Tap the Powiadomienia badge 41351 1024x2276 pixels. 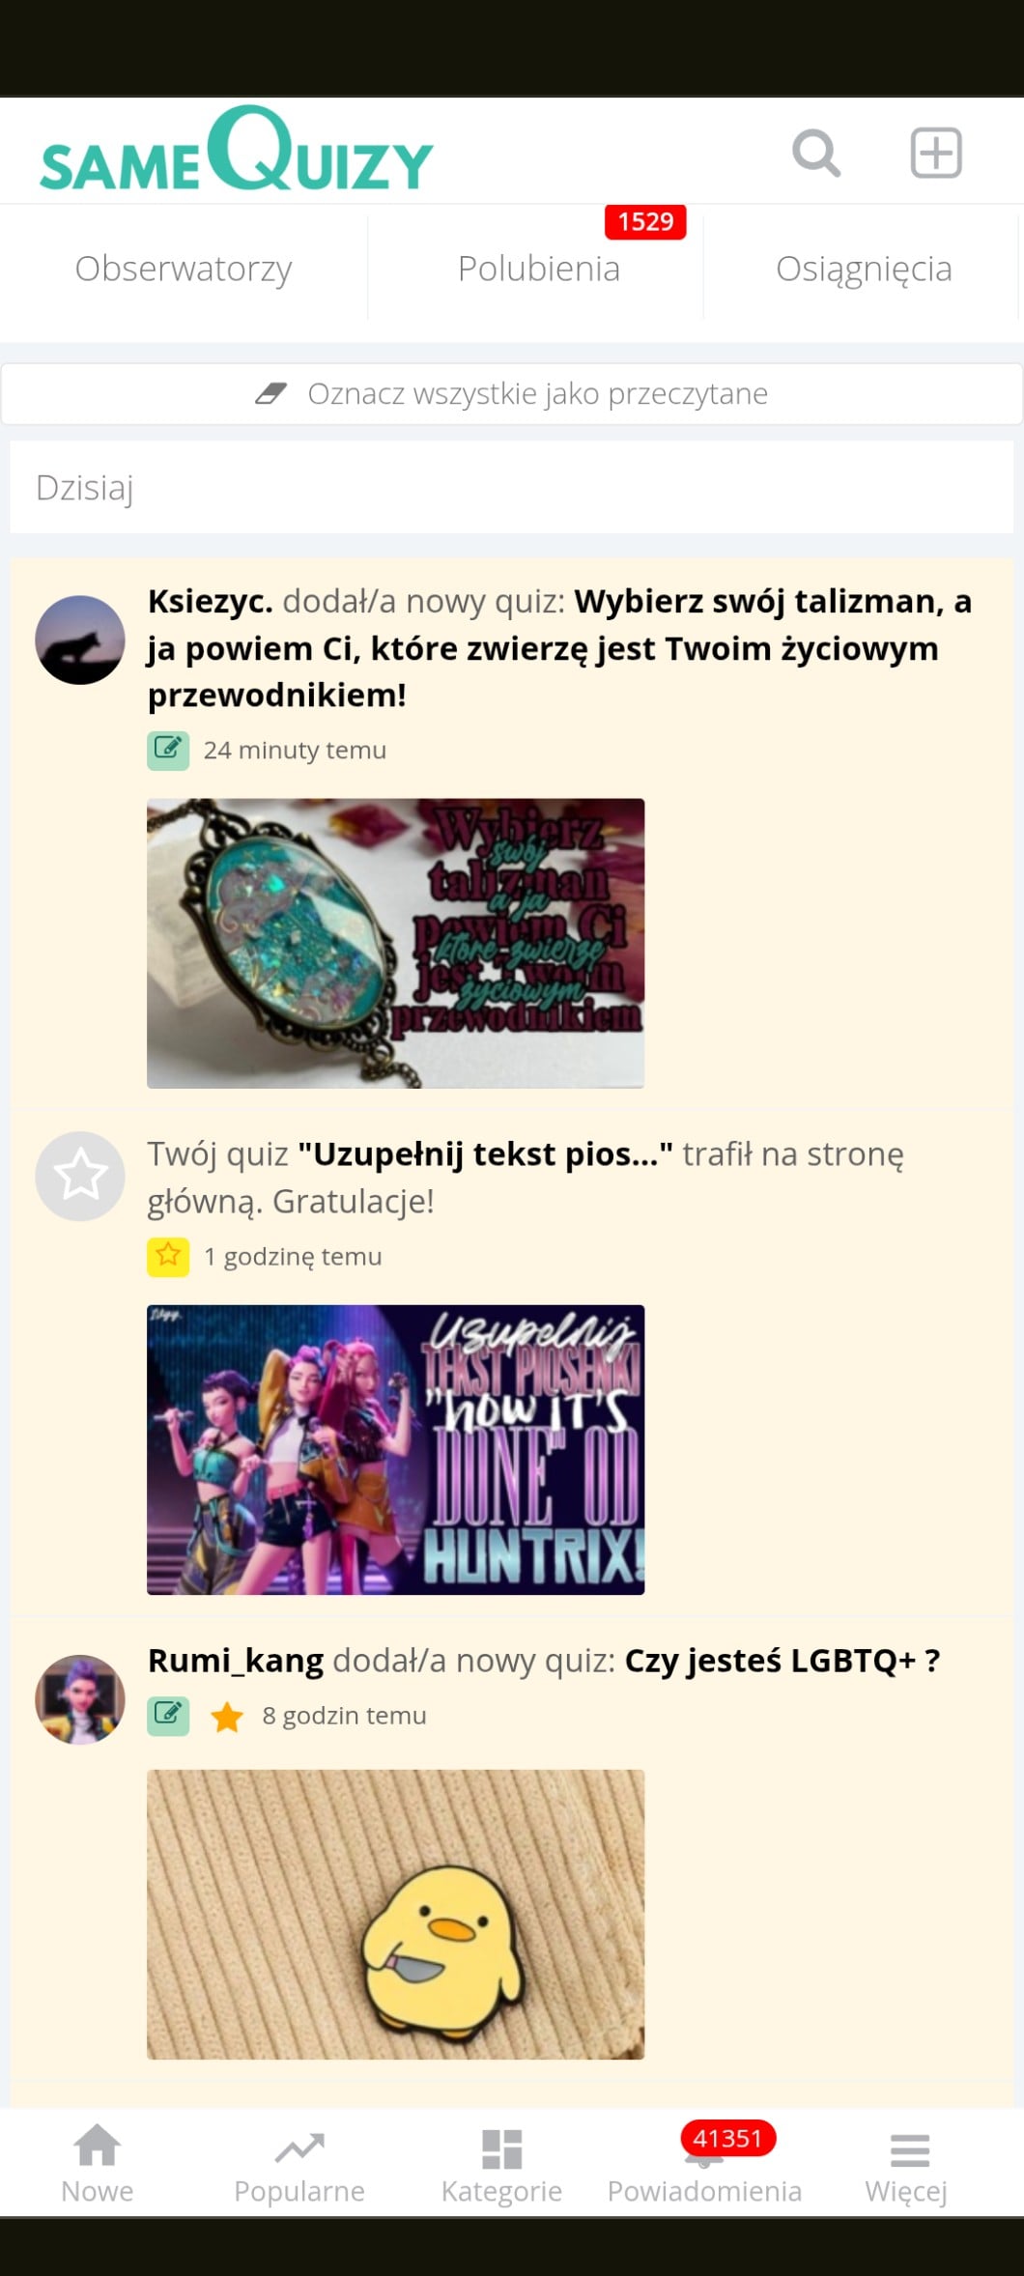(x=727, y=2138)
